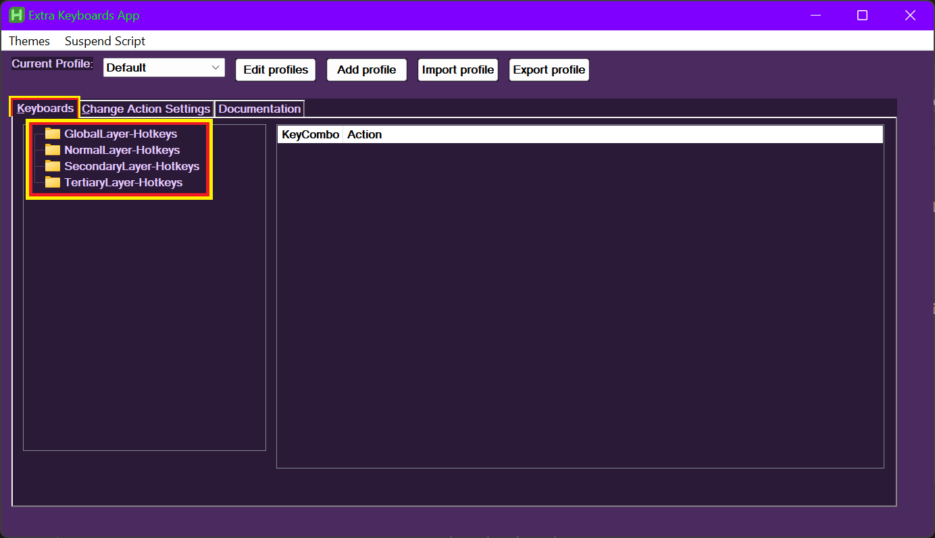Click the green H app icon in title bar
Screen dimensions: 935x538
click(17, 16)
